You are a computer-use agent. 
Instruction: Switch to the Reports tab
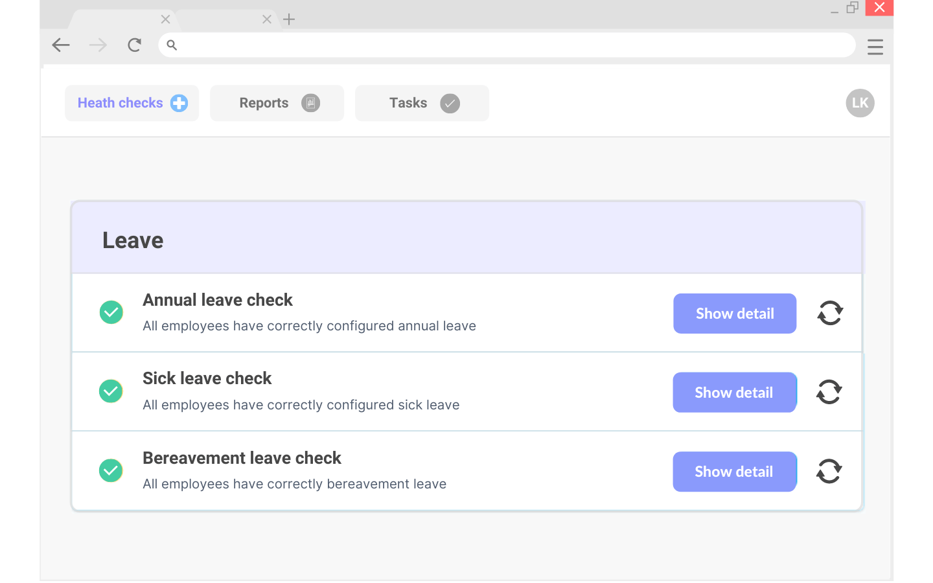(277, 103)
